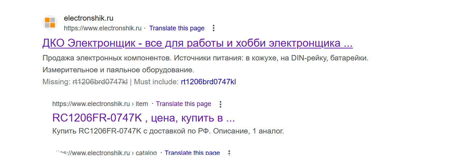This screenshot has height=157, width=469.
Task: Click Must include rt1206brd0747kl link
Action: coord(208,82)
